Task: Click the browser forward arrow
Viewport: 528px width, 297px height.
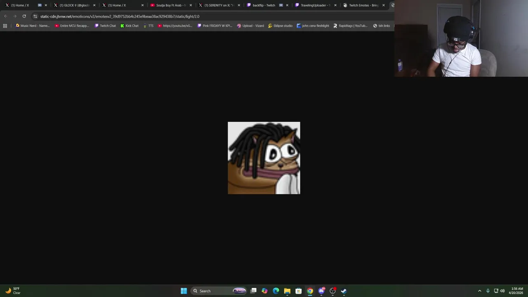Action: (14, 16)
